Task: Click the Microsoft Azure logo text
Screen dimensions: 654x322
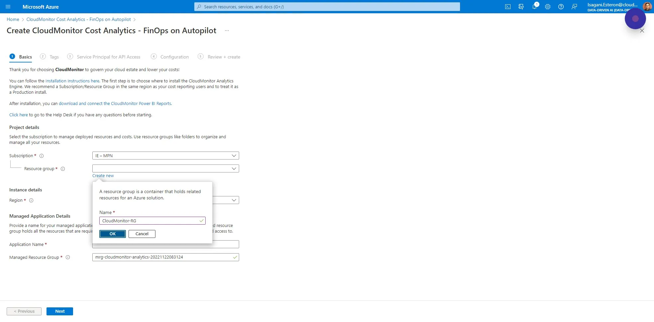Action: 41,7
